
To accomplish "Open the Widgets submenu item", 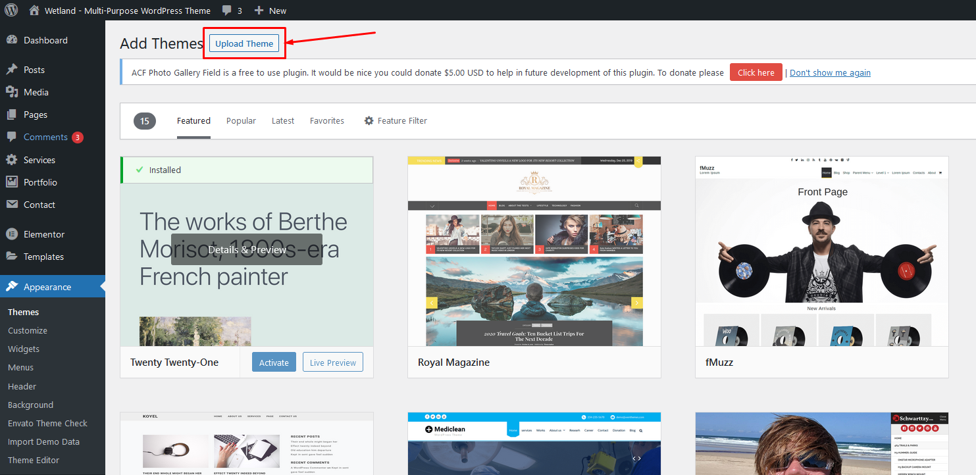I will (x=24, y=349).
